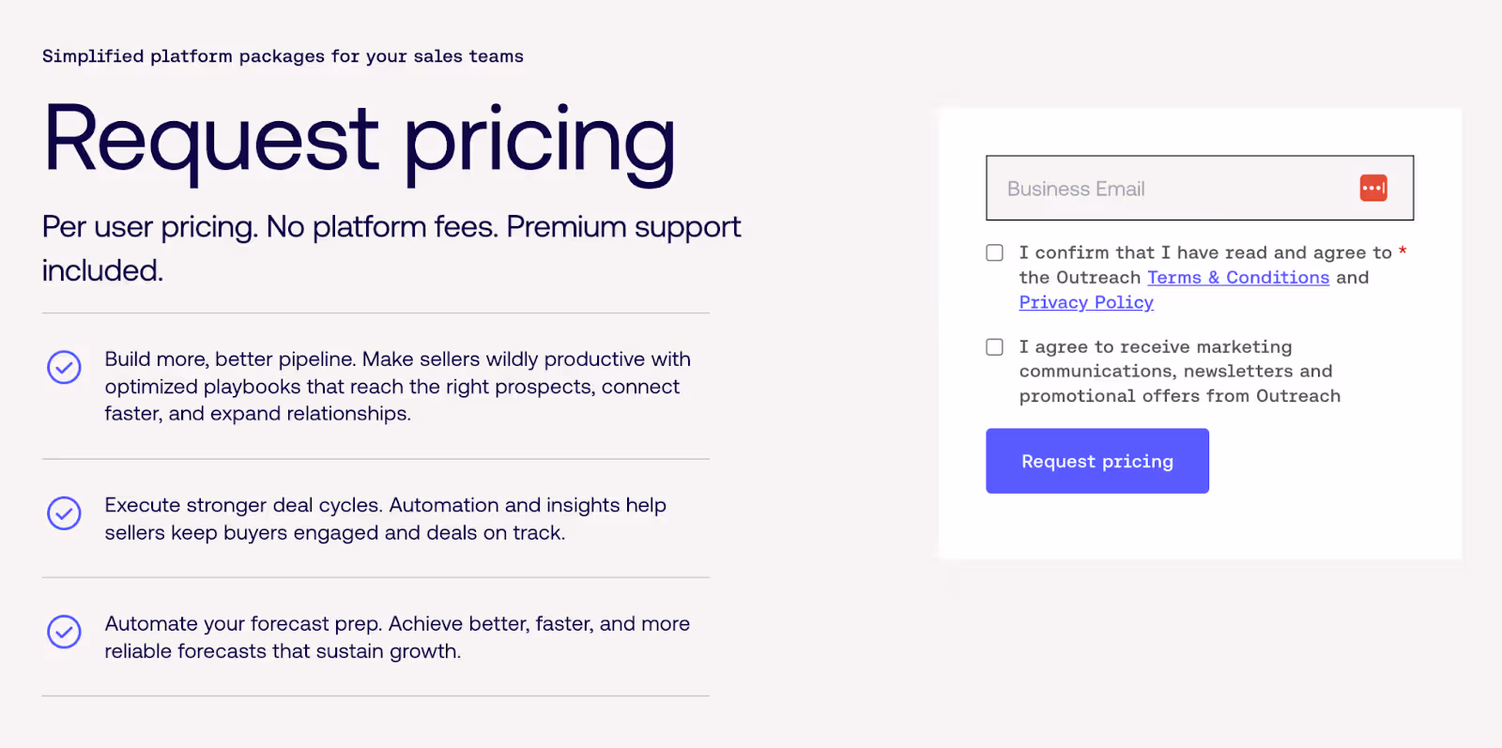Click the red password manager icon in email field

coord(1372,188)
